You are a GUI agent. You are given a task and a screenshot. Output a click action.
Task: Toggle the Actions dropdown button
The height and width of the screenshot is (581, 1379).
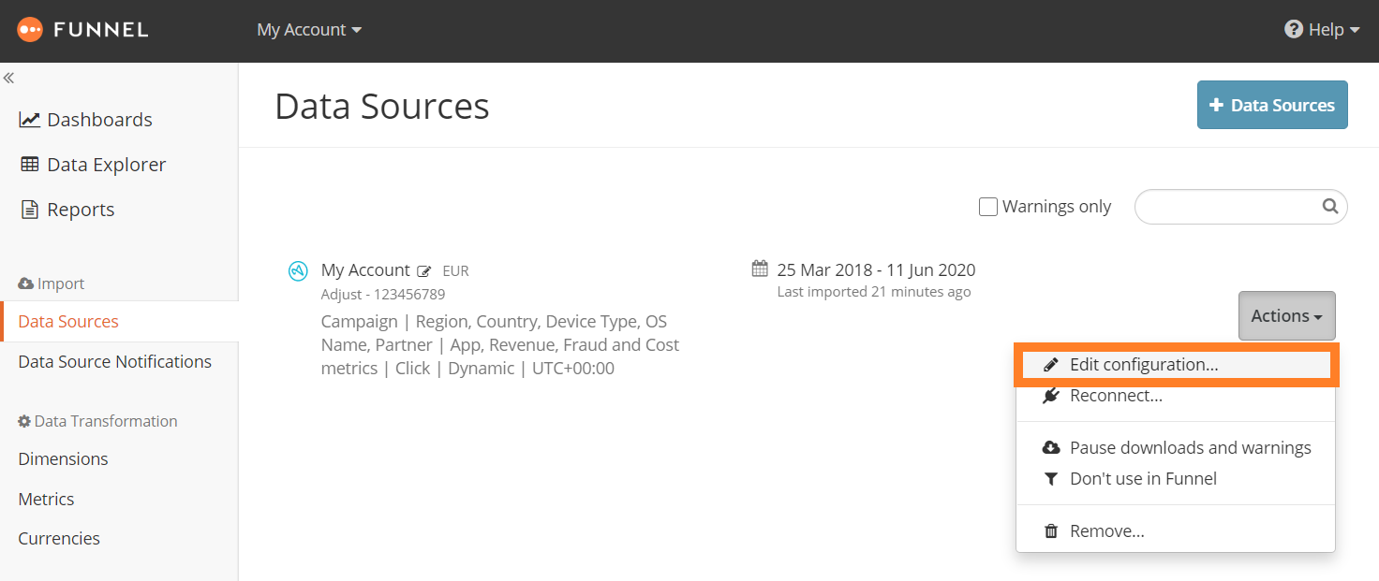coord(1287,316)
